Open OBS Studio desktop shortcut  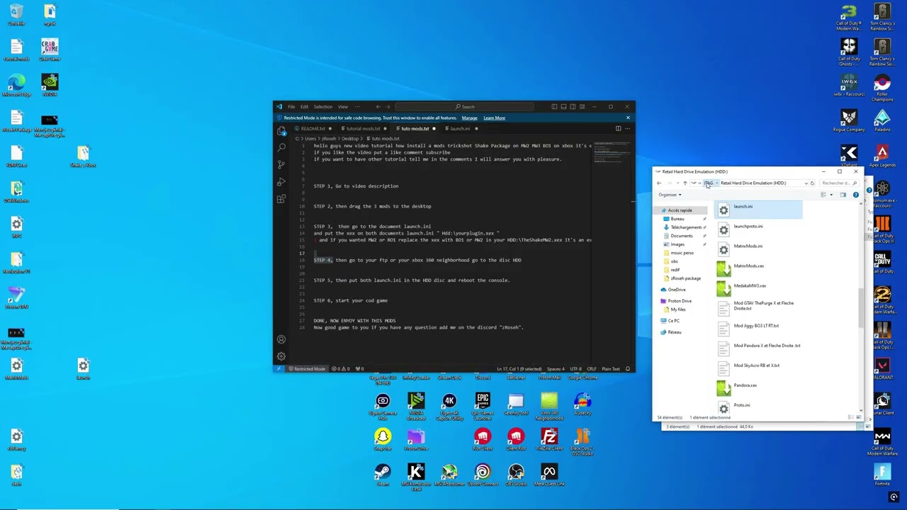tap(516, 475)
